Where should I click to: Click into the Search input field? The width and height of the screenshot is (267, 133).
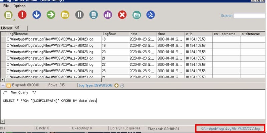[x=250, y=16]
